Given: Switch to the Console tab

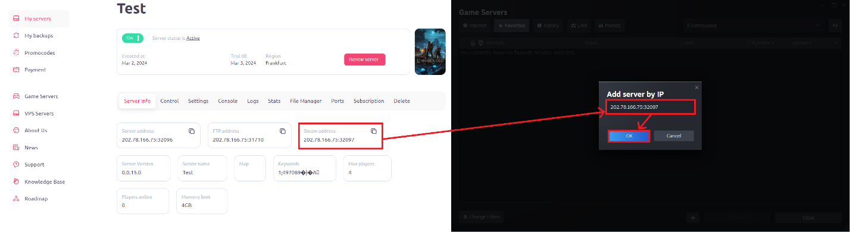Looking at the screenshot, I should pos(228,101).
